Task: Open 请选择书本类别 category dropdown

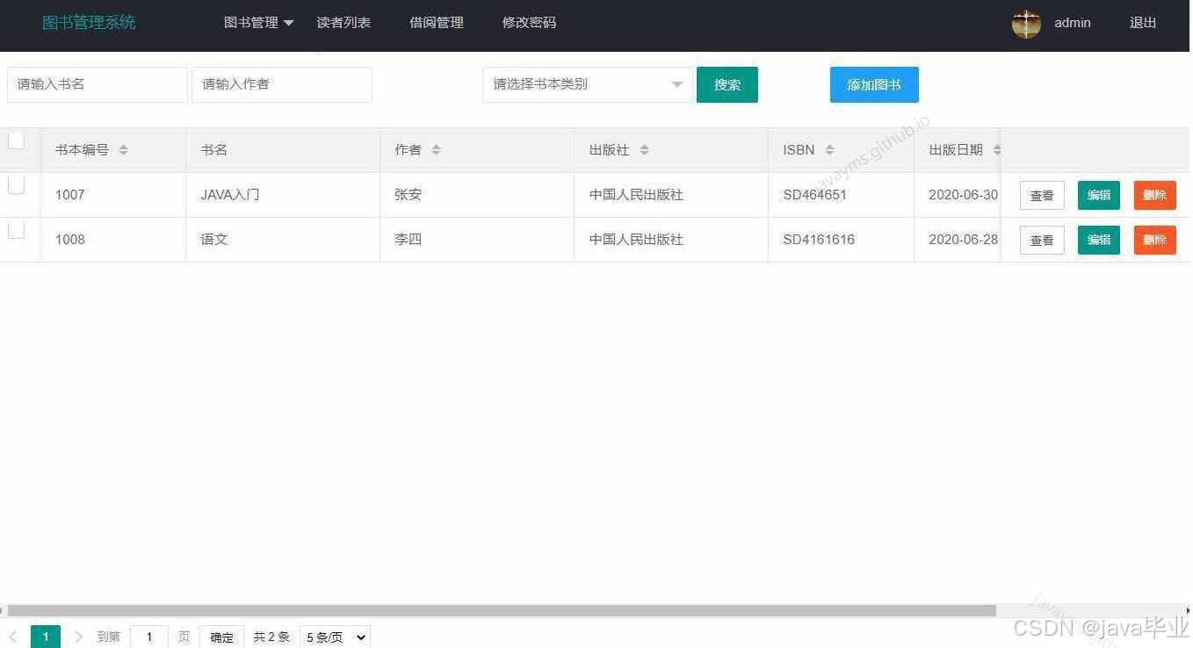Action: tap(587, 84)
